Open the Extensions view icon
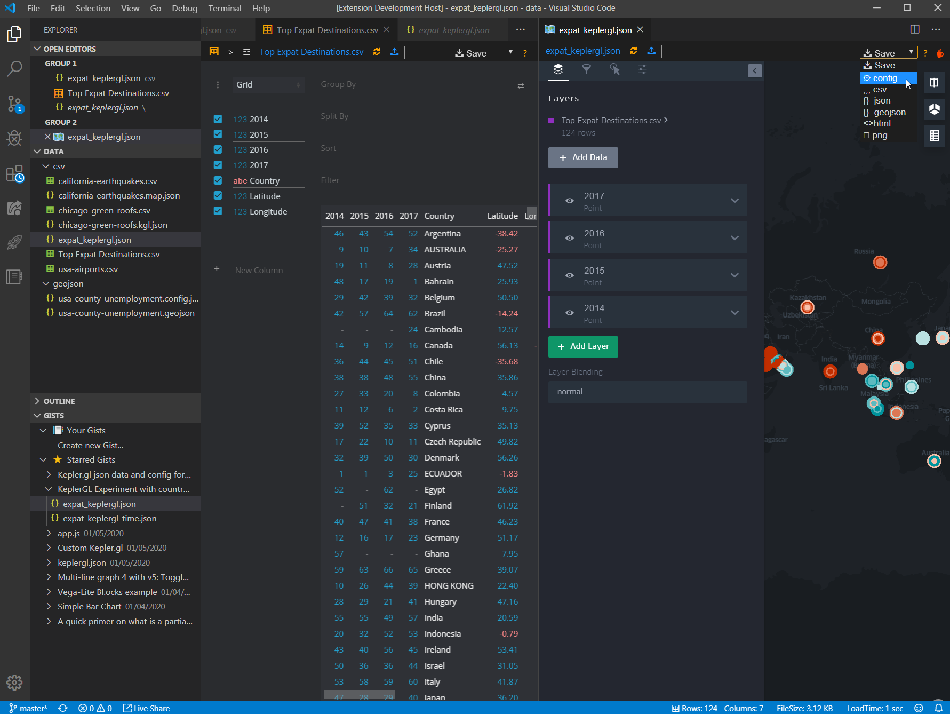The width and height of the screenshot is (950, 714). [14, 173]
